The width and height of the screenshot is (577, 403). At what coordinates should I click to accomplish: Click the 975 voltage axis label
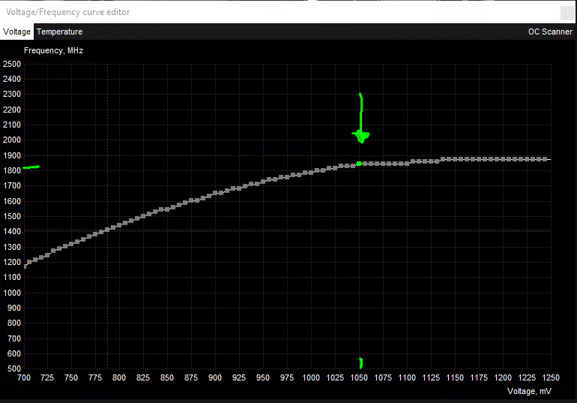pos(287,377)
